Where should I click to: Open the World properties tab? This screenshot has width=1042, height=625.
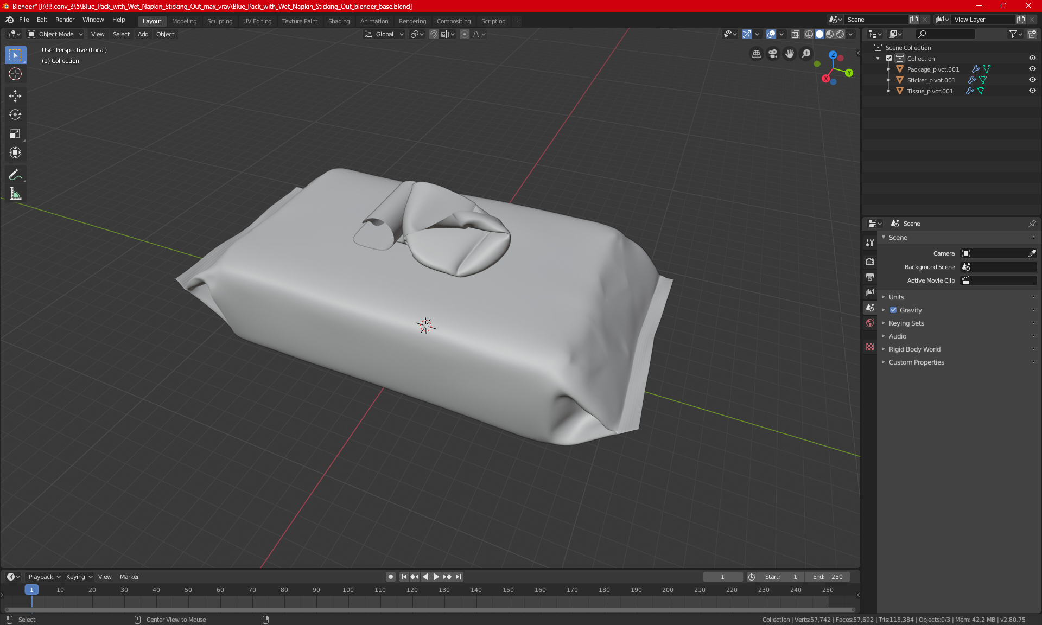pos(870,323)
